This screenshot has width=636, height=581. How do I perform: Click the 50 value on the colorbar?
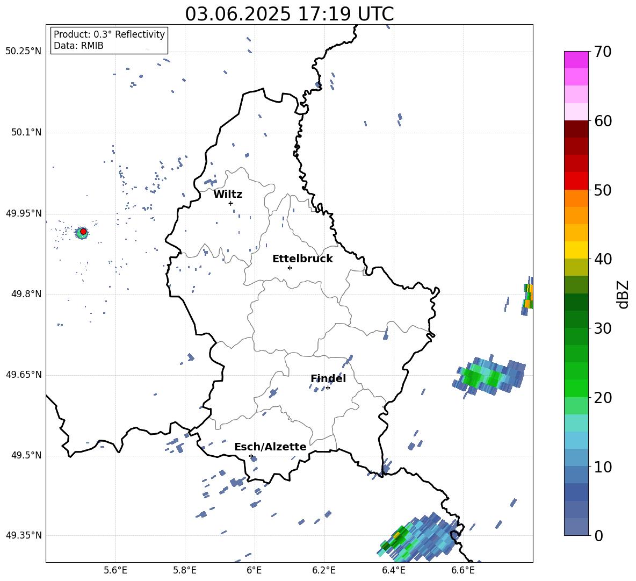coord(603,190)
